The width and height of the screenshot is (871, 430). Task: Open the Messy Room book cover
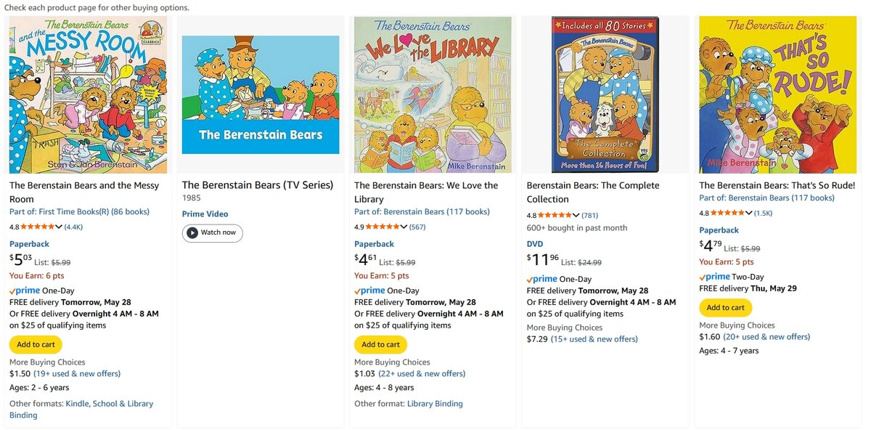[x=88, y=94]
